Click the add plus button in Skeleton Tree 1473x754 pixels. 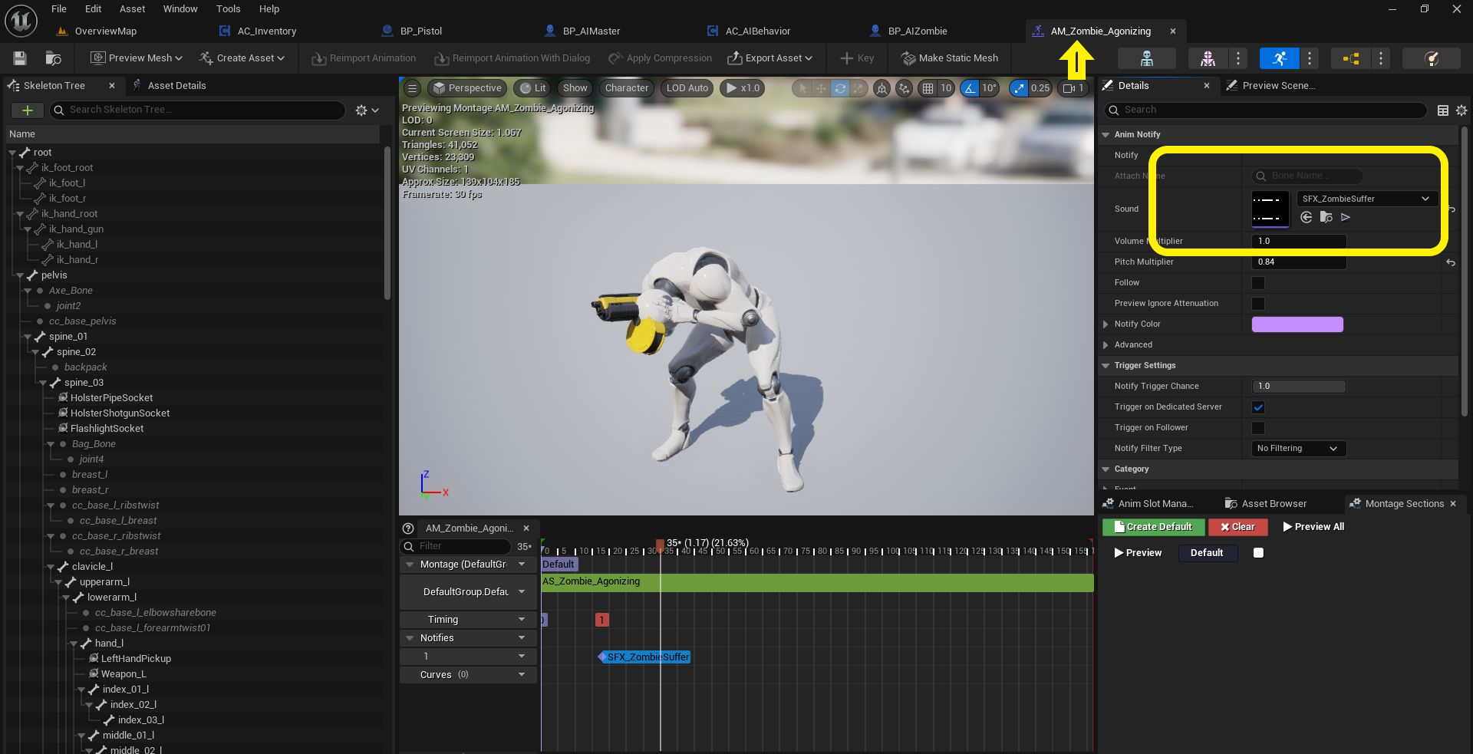click(x=27, y=110)
